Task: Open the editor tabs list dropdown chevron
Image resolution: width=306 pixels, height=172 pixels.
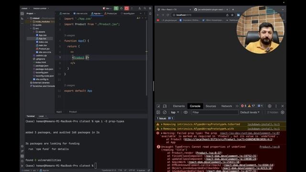Action: (141, 13)
